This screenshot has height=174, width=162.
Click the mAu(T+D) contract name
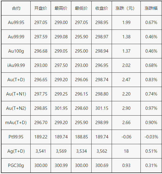point(16,123)
